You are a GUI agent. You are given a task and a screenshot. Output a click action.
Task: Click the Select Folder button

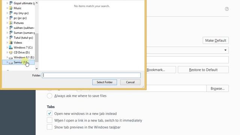click(105, 82)
